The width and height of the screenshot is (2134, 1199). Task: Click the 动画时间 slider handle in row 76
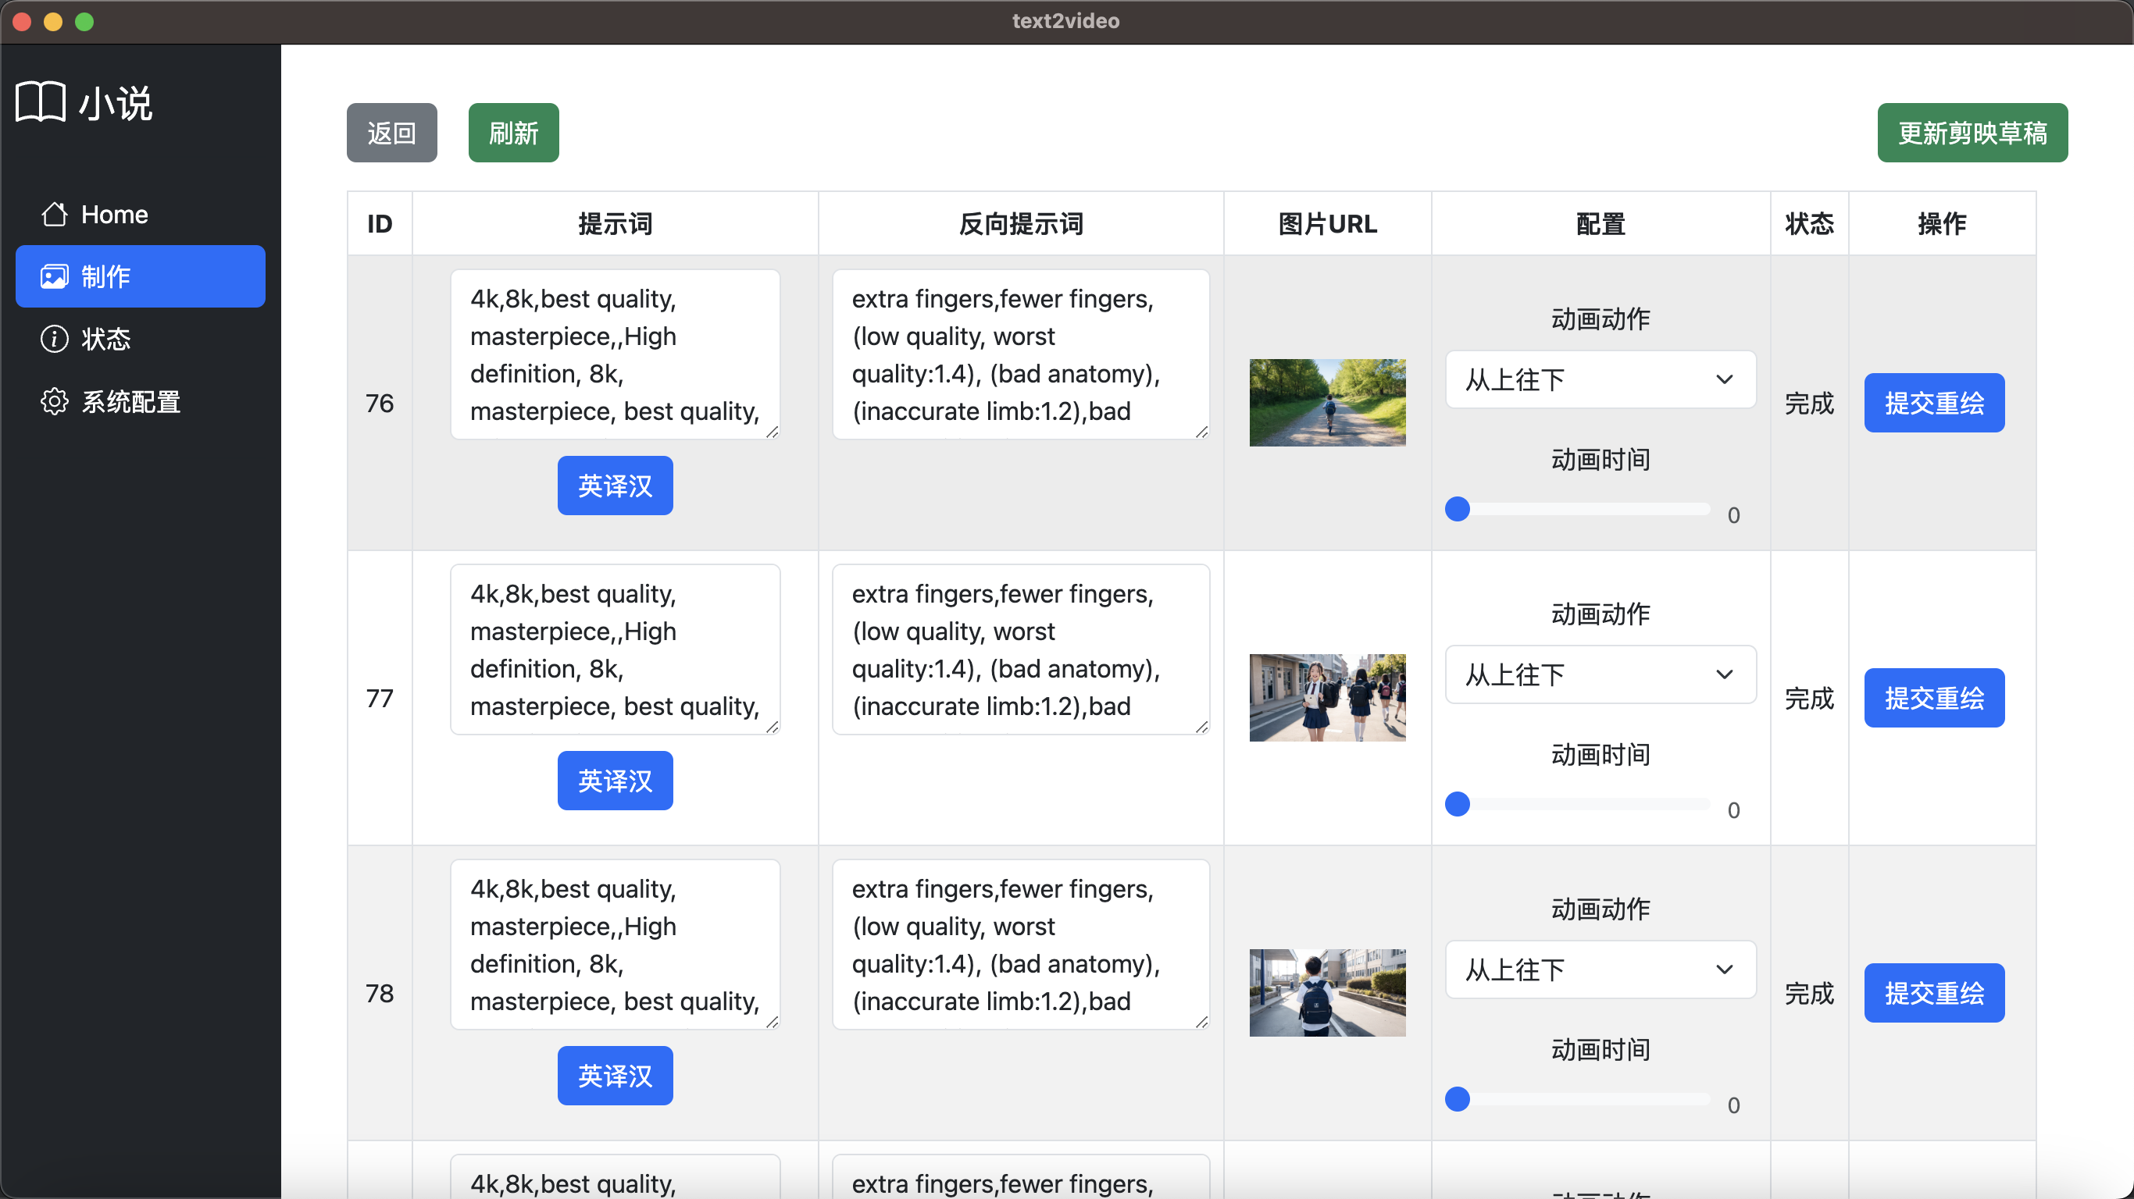(1458, 508)
